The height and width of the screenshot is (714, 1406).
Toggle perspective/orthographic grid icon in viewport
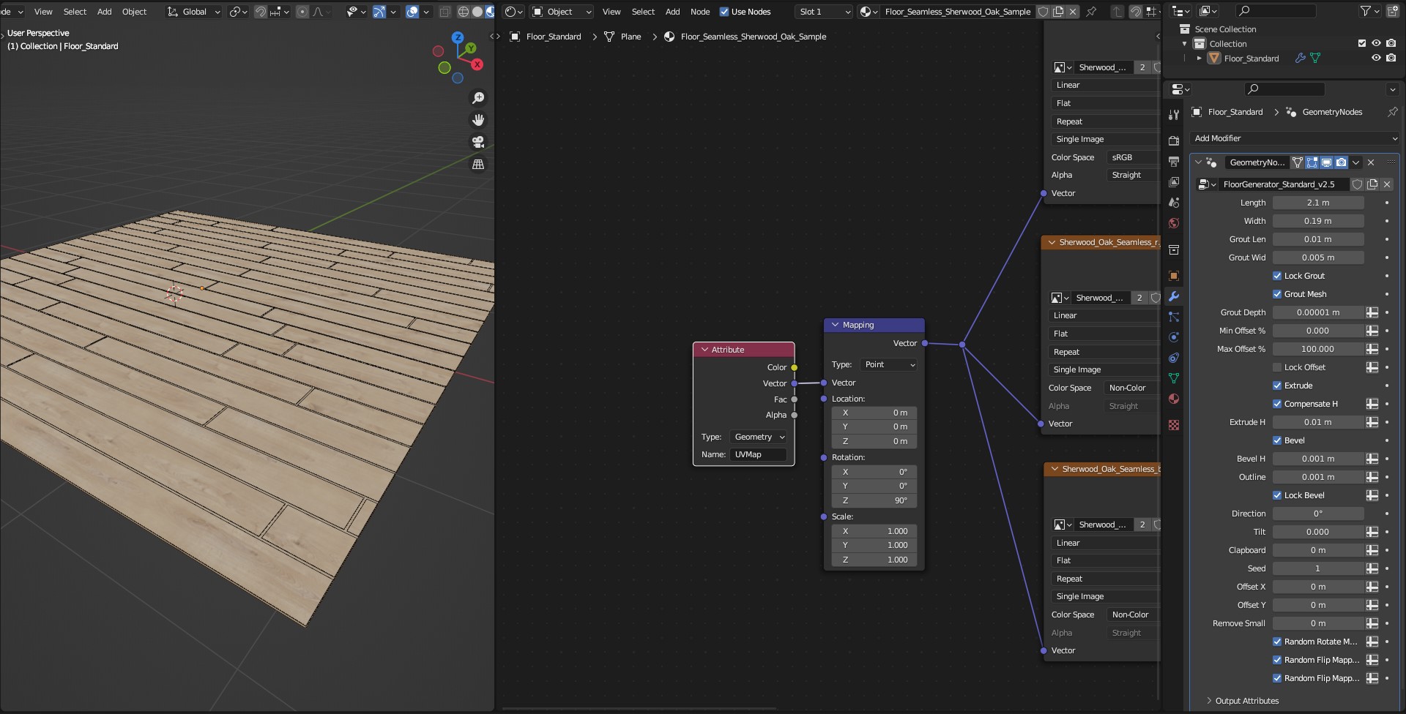(478, 165)
